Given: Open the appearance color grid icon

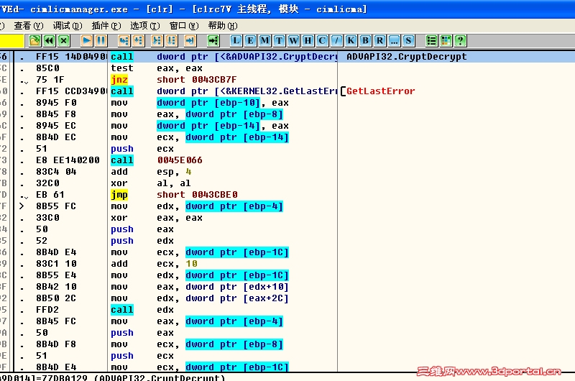Looking at the screenshot, I should point(446,40).
